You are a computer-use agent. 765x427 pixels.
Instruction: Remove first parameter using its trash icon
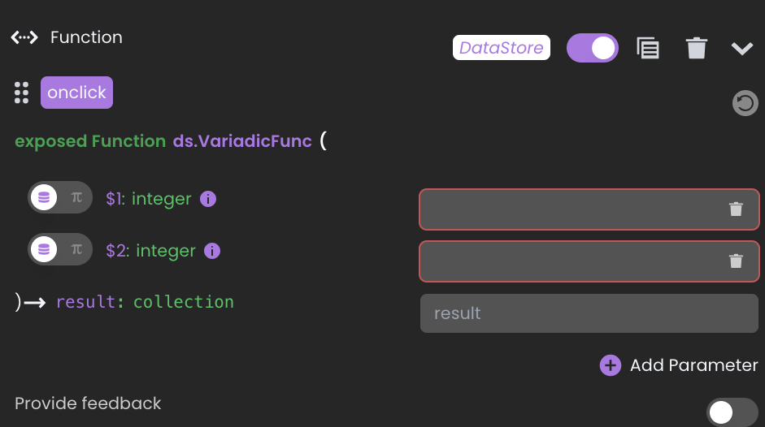[736, 209]
